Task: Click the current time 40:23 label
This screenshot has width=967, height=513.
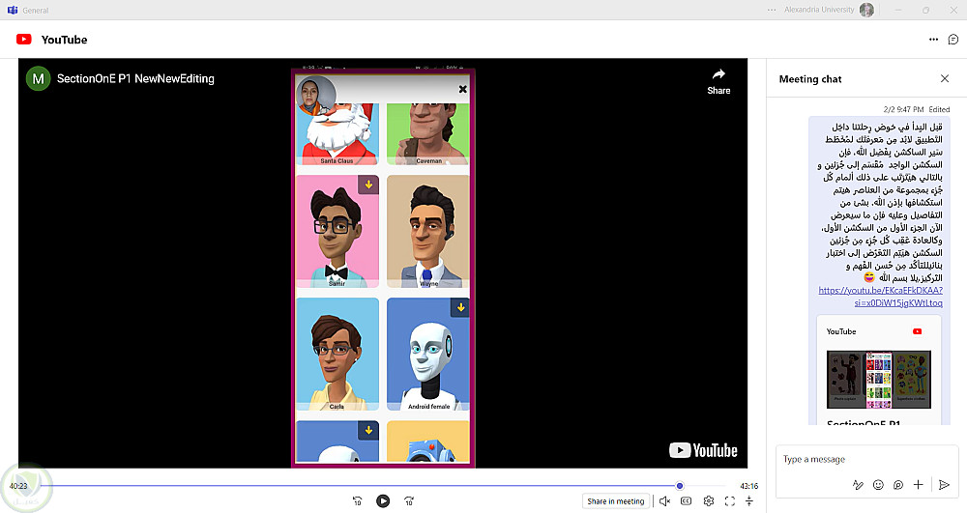Action: click(18, 486)
